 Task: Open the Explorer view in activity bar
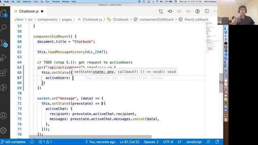click(x=4, y=13)
